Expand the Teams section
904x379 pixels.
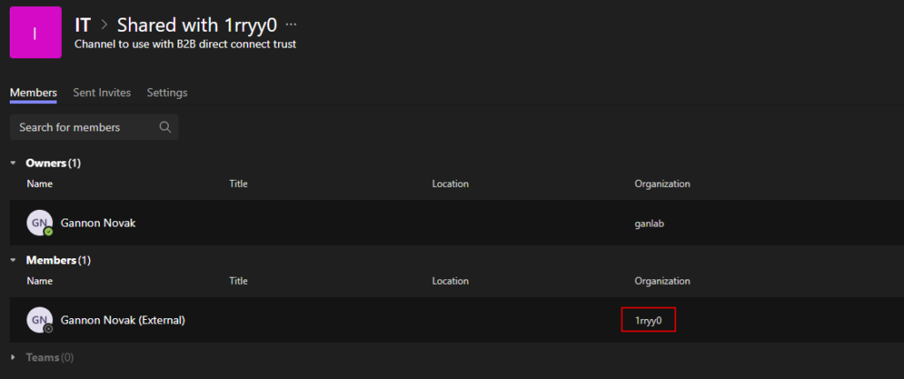(x=13, y=357)
